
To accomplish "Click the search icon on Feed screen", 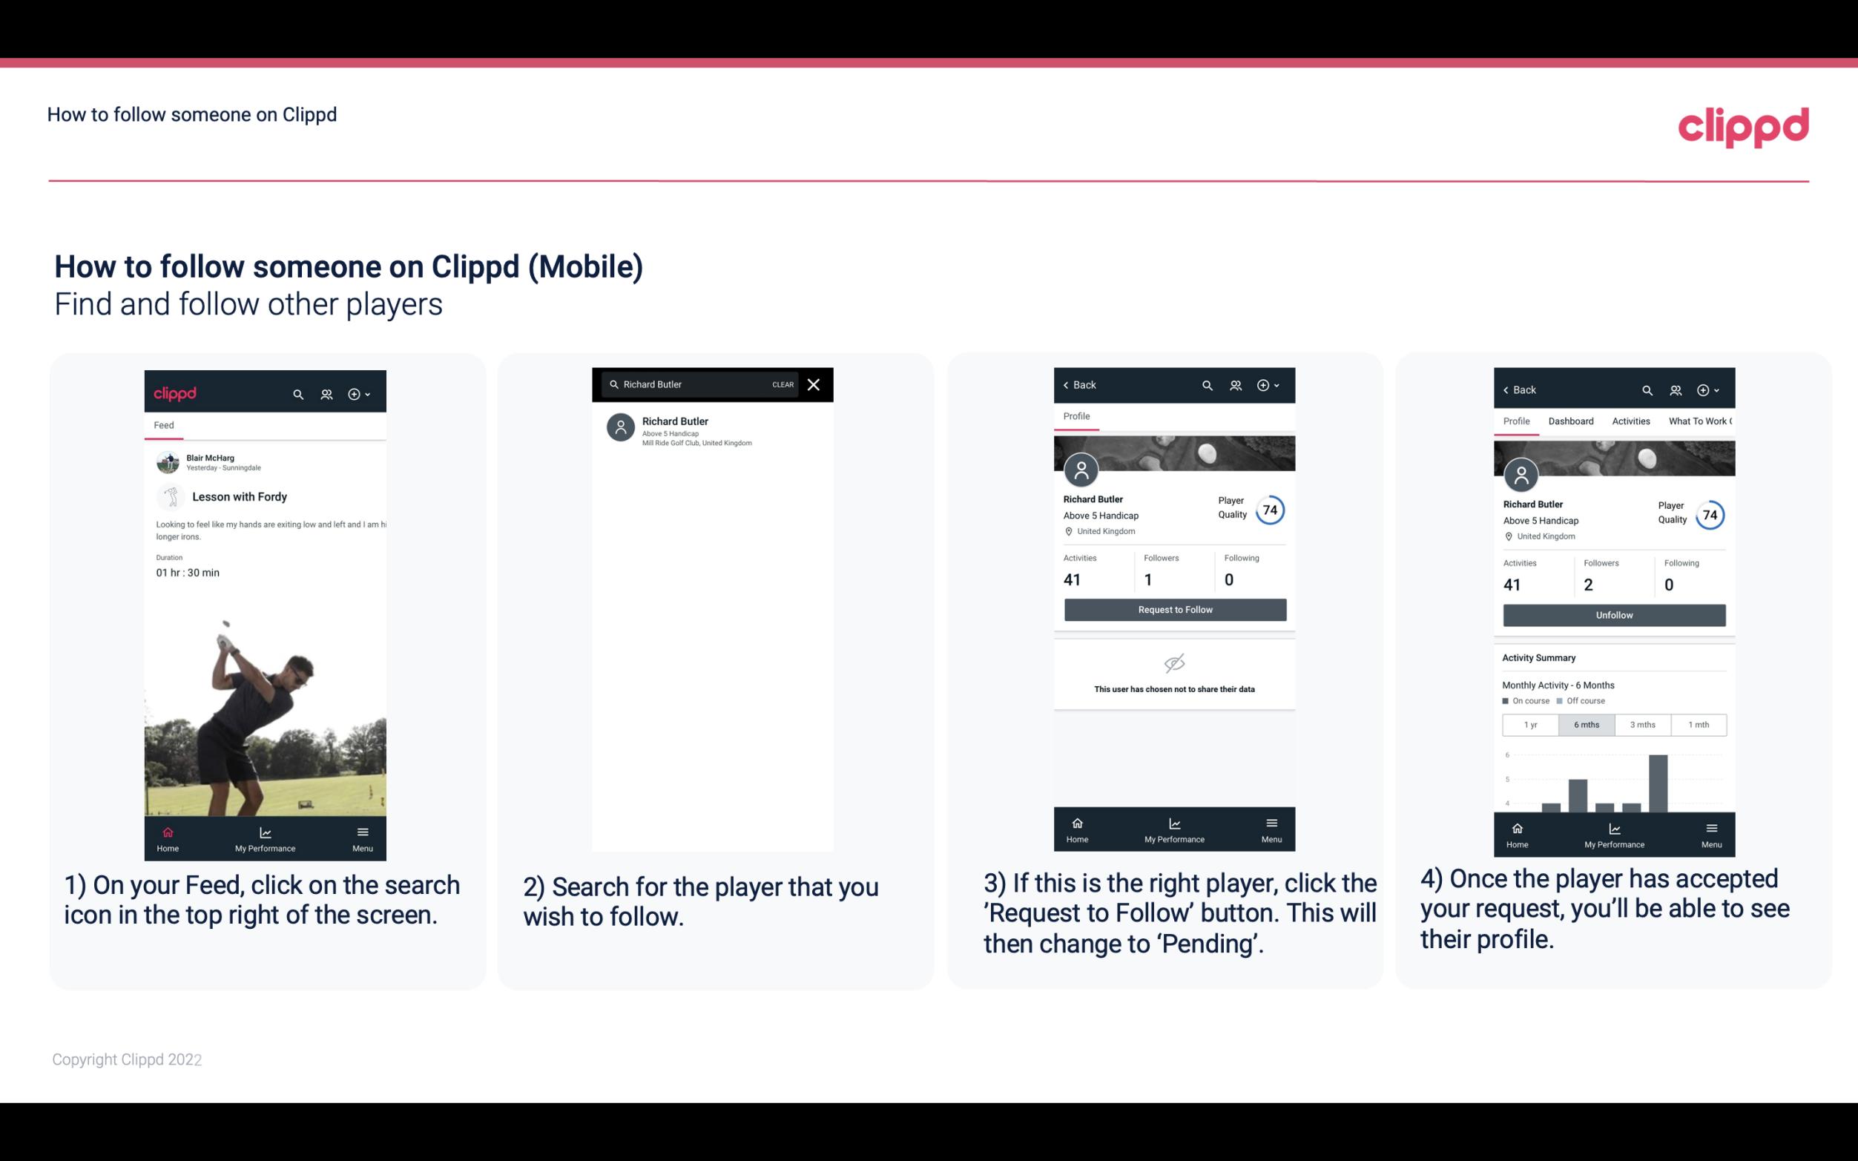I will click(x=297, y=393).
